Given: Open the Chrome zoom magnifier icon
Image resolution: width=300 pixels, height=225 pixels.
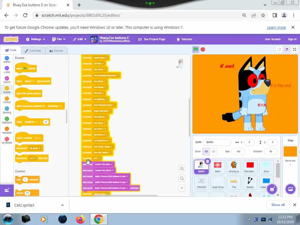Looking at the screenshot, I should point(244,15).
